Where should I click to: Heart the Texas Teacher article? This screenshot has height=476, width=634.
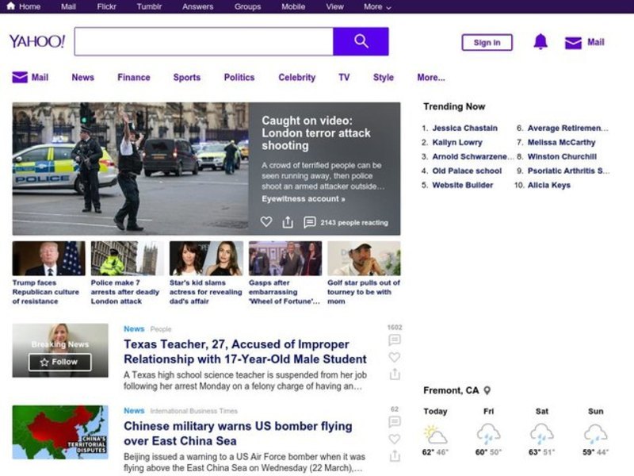[x=394, y=357]
